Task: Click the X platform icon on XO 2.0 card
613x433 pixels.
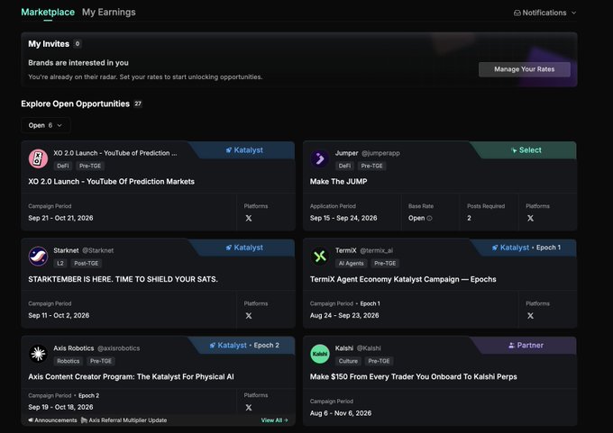Action: (x=249, y=218)
